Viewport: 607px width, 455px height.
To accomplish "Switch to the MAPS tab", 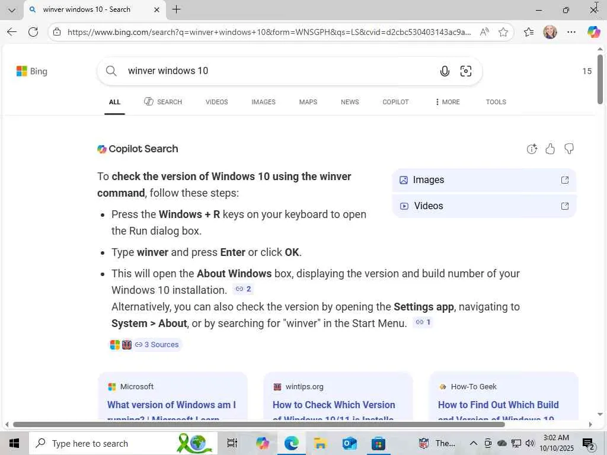I will coord(308,102).
